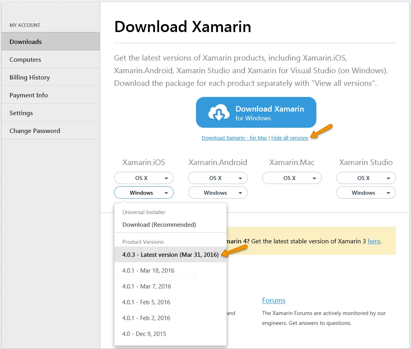Open Download Xamarin - for Mac link
Image resolution: width=411 pixels, height=349 pixels.
[x=234, y=138]
